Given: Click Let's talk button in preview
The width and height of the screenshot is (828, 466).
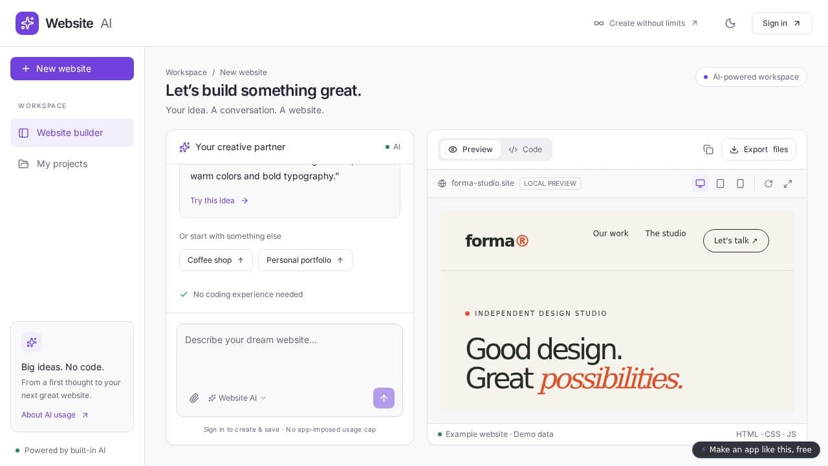Looking at the screenshot, I should click(736, 241).
